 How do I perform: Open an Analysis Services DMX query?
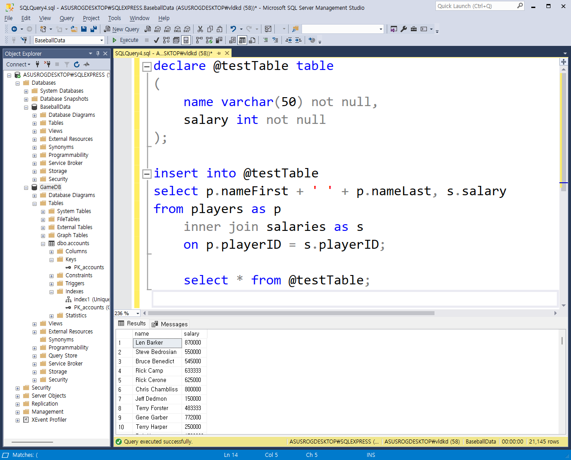[x=167, y=29]
